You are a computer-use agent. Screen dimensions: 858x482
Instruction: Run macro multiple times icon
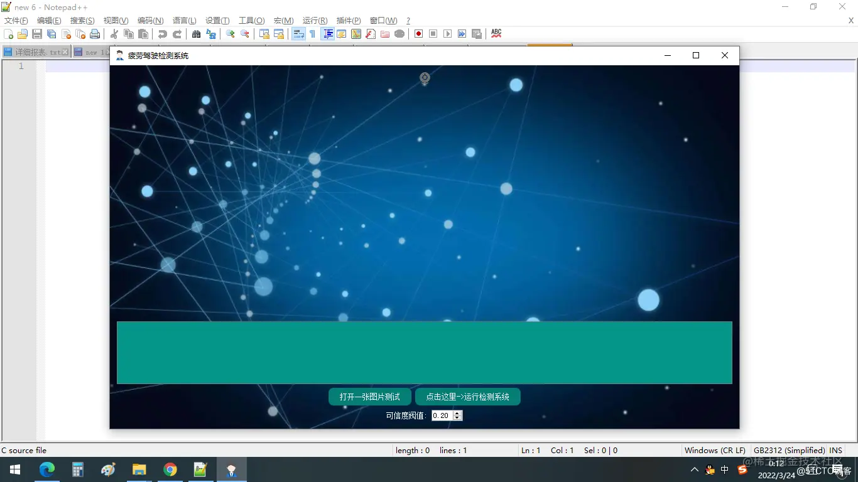pos(462,34)
